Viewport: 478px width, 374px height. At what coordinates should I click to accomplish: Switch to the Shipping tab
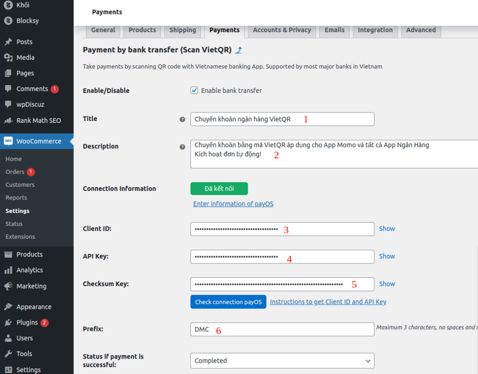click(183, 30)
